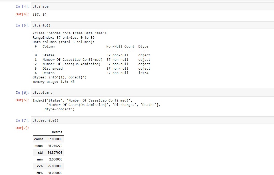Screen dimensions: 274x175
Task: Click the Dtype header in info output
Action: (x=143, y=46)
